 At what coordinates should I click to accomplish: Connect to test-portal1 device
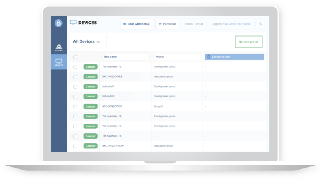90,87
